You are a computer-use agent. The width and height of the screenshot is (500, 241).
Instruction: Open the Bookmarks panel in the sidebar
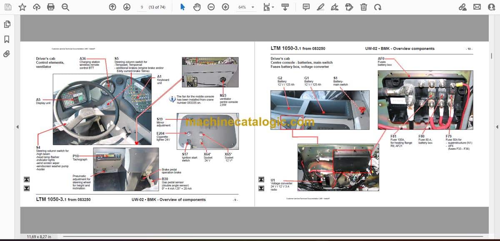[x=7, y=39]
